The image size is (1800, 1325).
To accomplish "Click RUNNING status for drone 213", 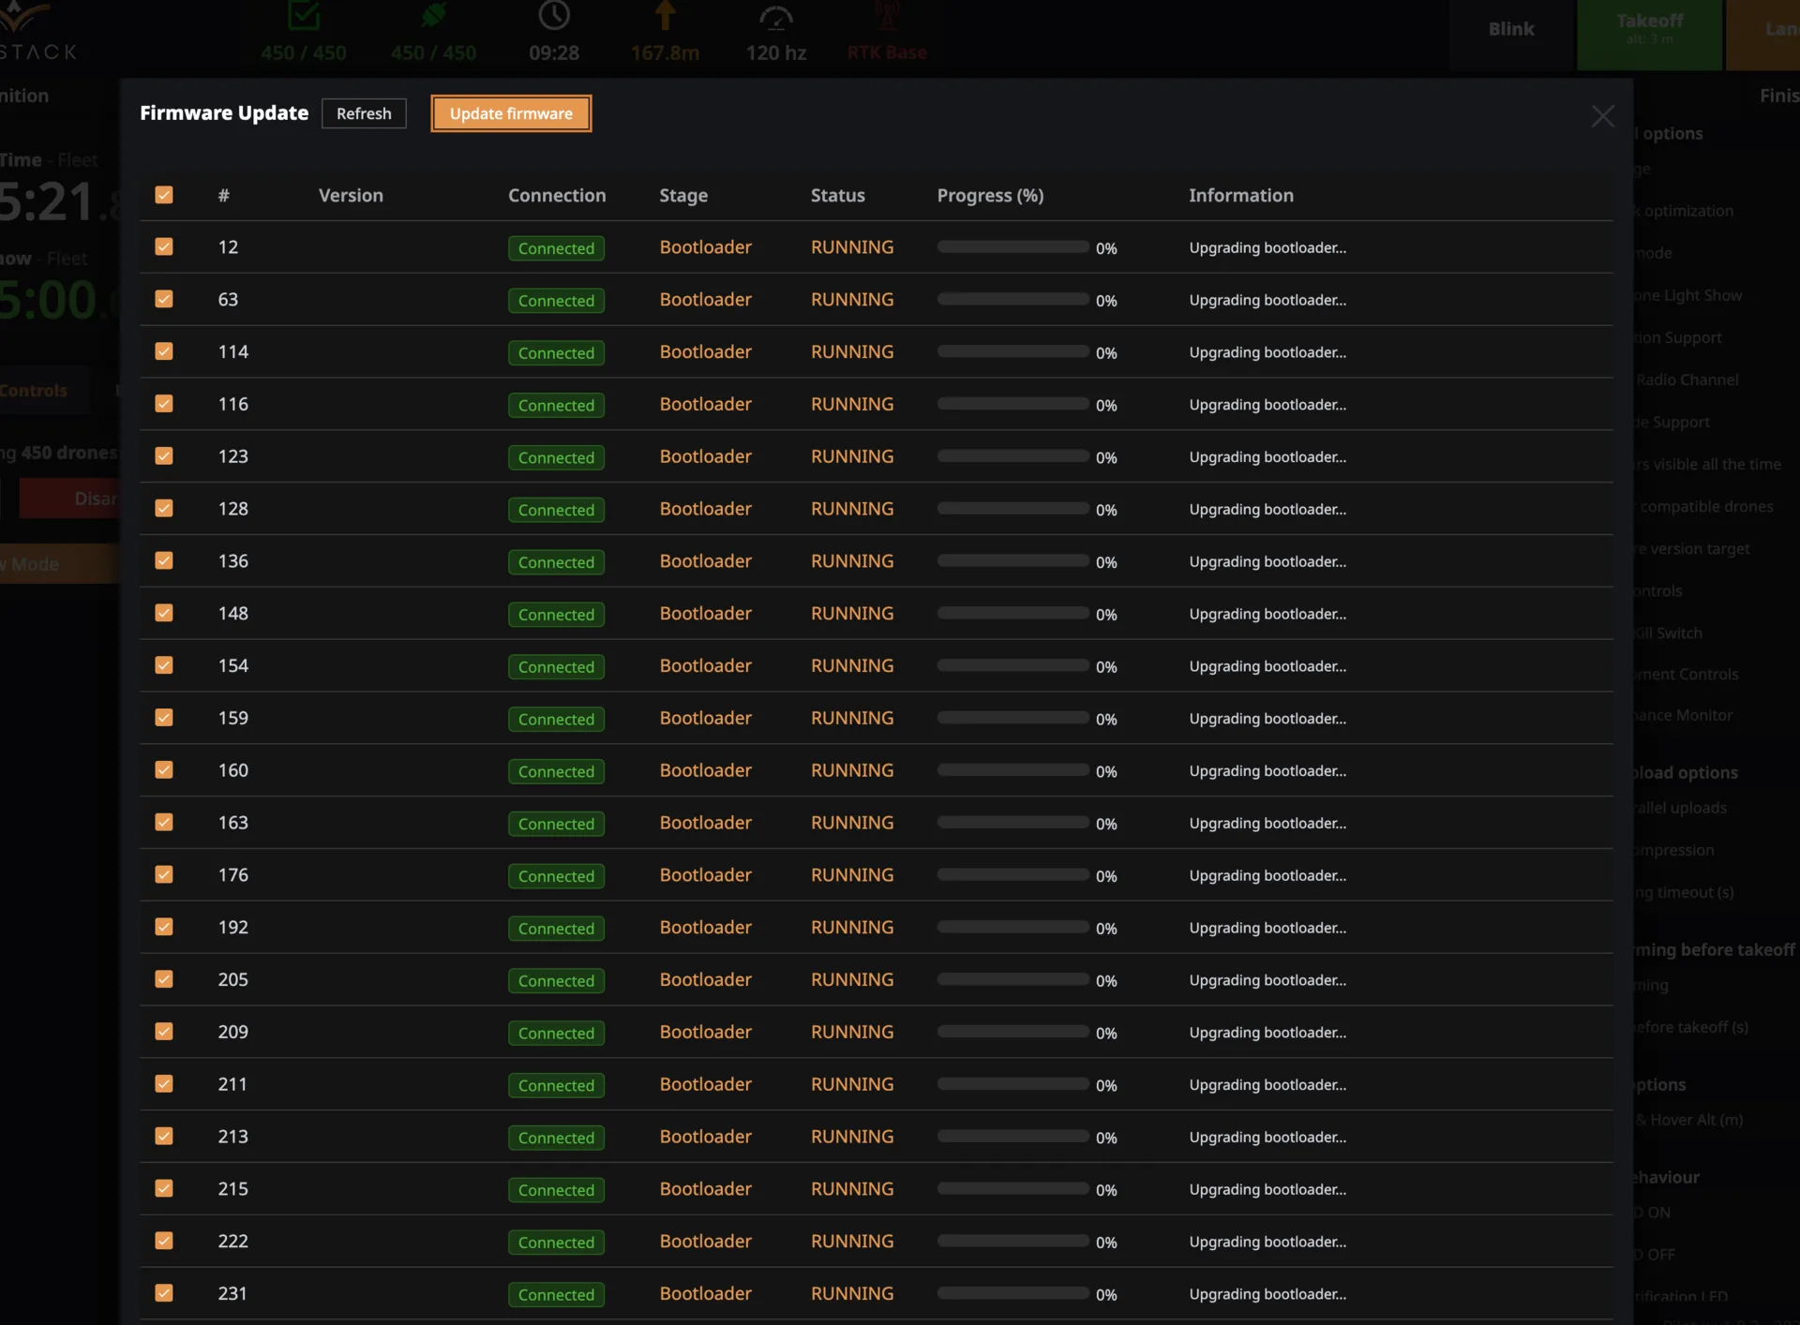I will [852, 1136].
